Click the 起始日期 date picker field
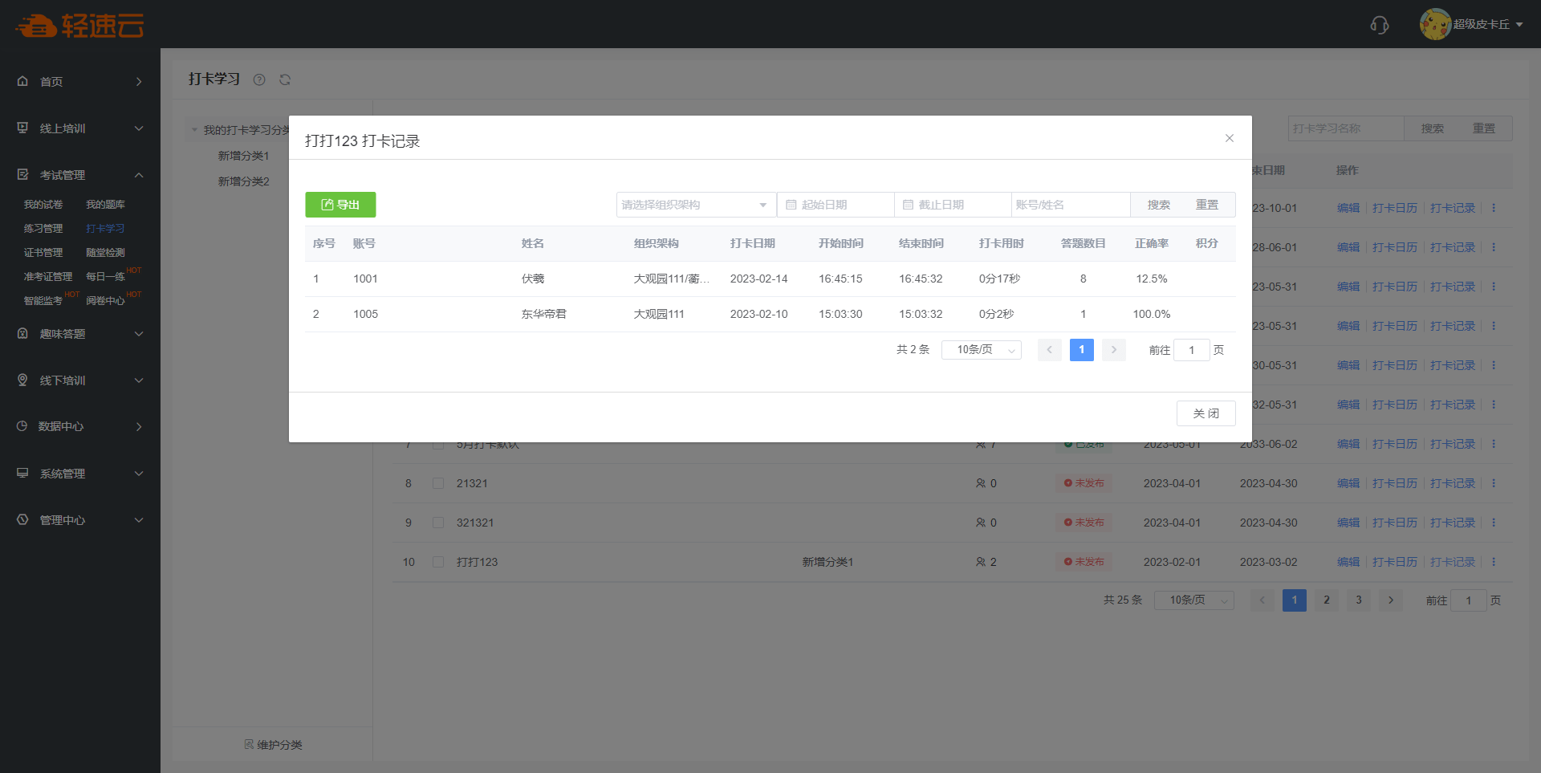Viewport: 1541px width, 773px height. [836, 205]
